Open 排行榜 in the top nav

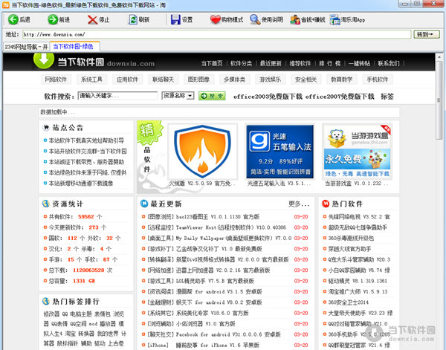pos(329,63)
